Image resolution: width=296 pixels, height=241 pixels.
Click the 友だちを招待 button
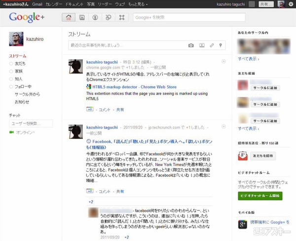[263, 156]
